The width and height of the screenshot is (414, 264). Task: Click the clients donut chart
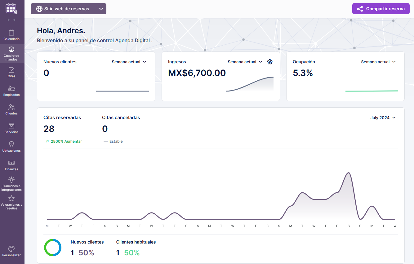click(53, 248)
